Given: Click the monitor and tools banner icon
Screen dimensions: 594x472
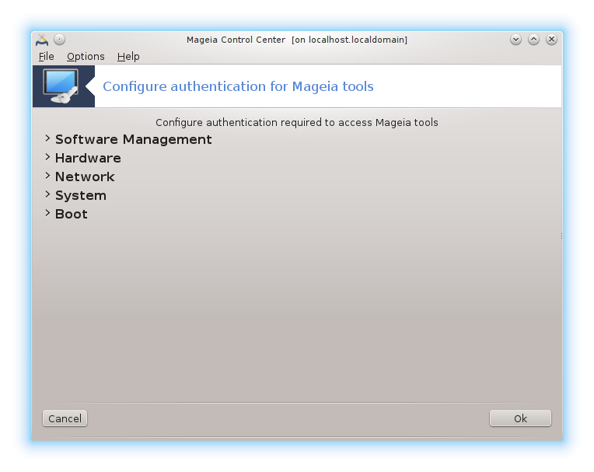Looking at the screenshot, I should pyautogui.click(x=63, y=86).
